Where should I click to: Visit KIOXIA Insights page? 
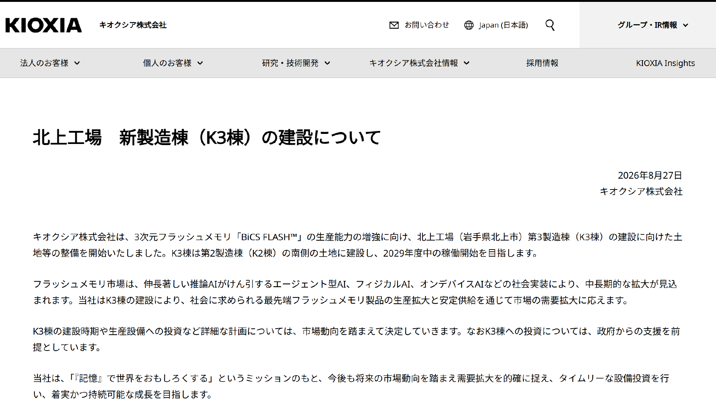(665, 63)
